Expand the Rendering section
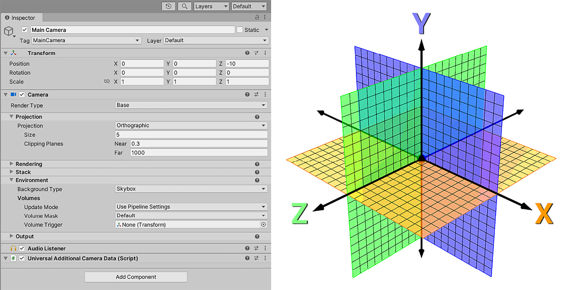Screen dimensions: 573x290 [x=12, y=164]
